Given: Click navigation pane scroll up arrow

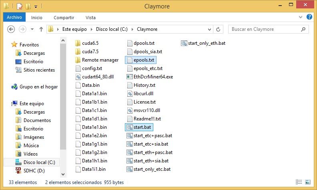Looking at the screenshot, I should coord(63,41).
